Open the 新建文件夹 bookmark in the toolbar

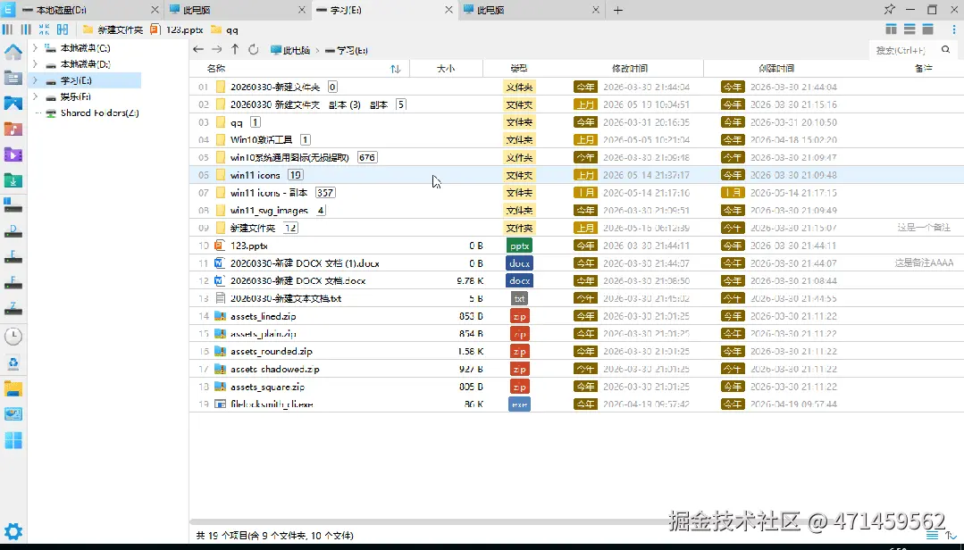pyautogui.click(x=113, y=29)
